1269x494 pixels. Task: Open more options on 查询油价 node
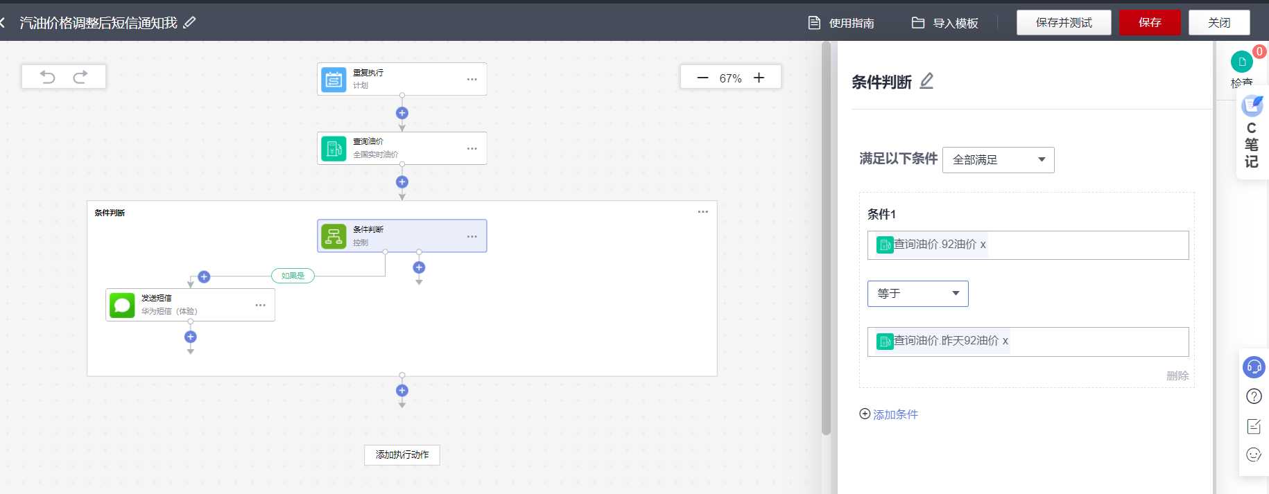pyautogui.click(x=472, y=148)
